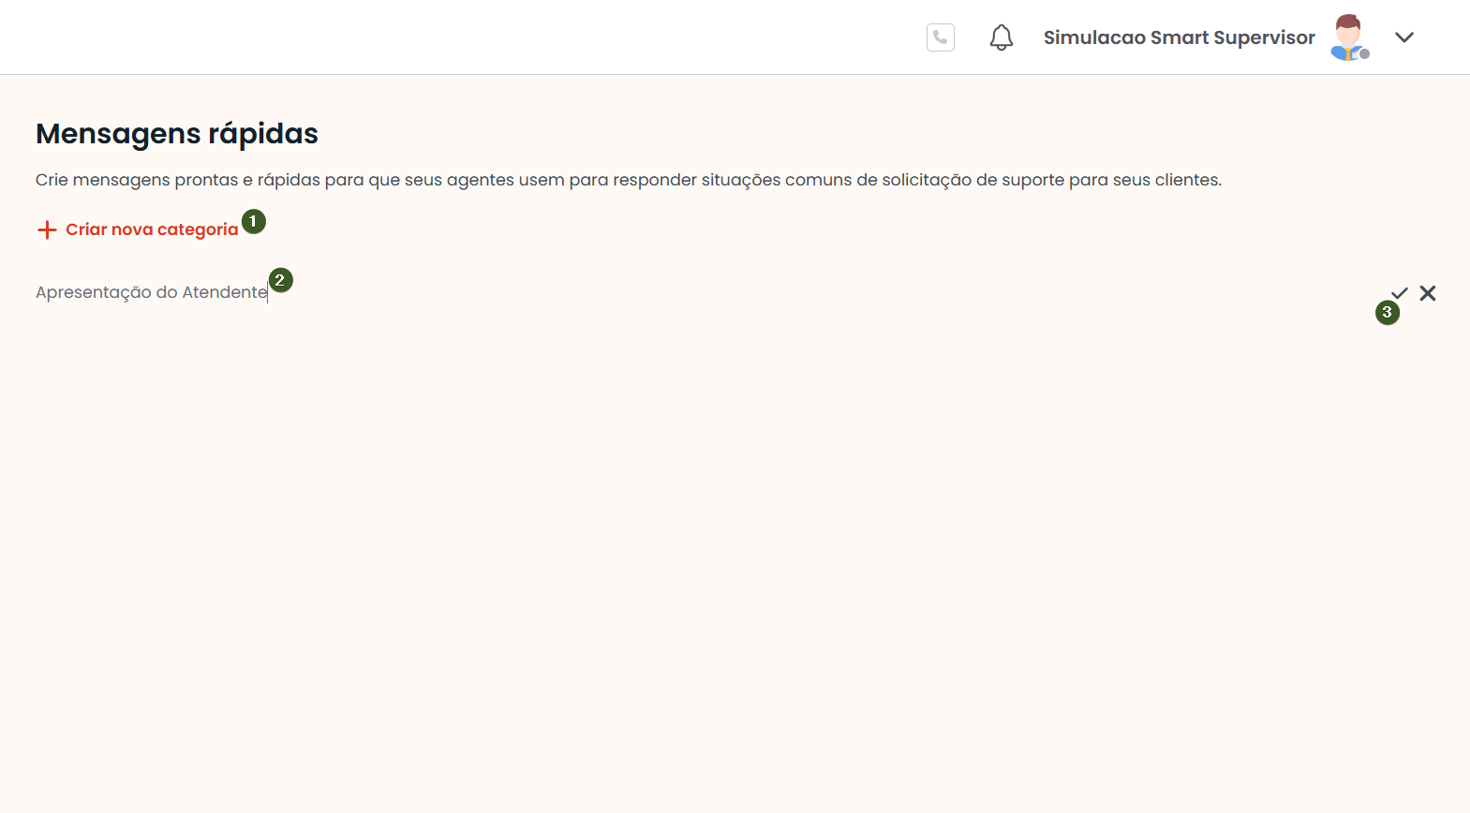The image size is (1470, 813).
Task: Click the description text under the heading
Action: (628, 180)
